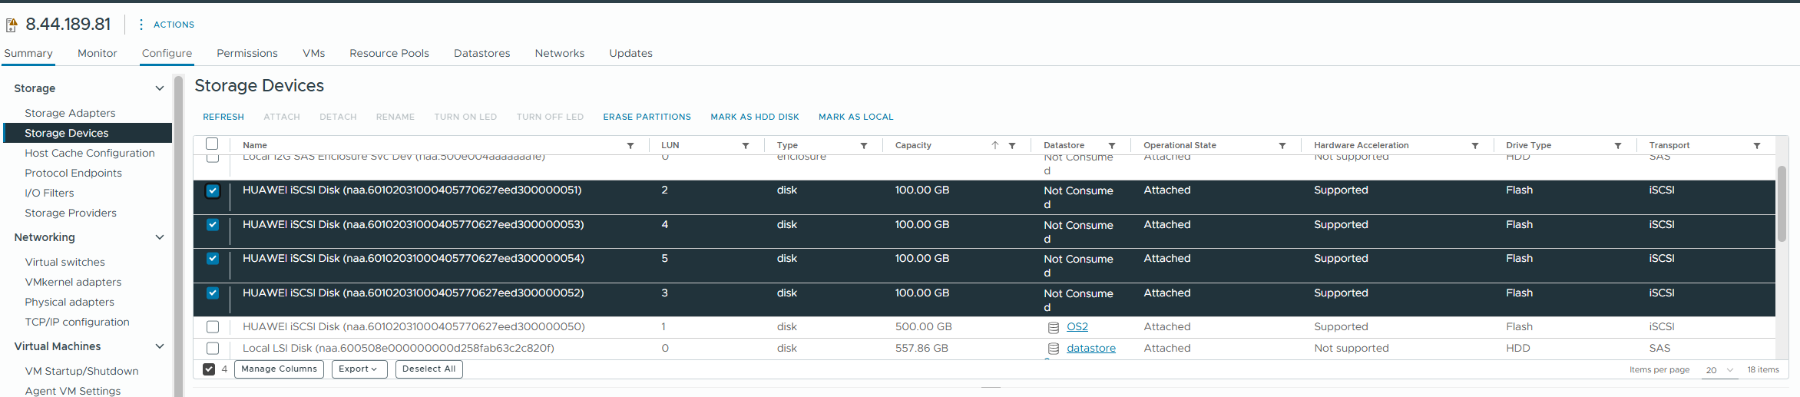Open the datastore link for Local LSI Disk
Screen dimensions: 1800x397
coord(1091,349)
